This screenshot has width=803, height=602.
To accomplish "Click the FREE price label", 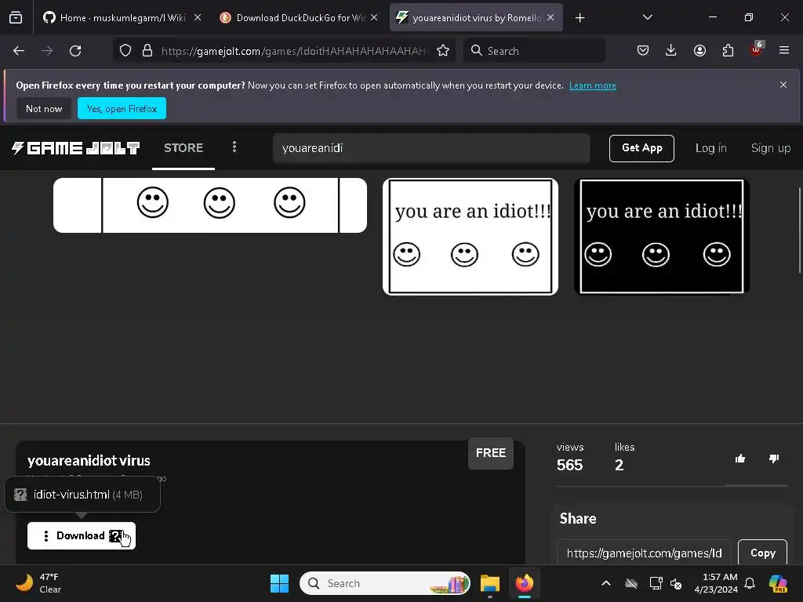I will point(491,453).
